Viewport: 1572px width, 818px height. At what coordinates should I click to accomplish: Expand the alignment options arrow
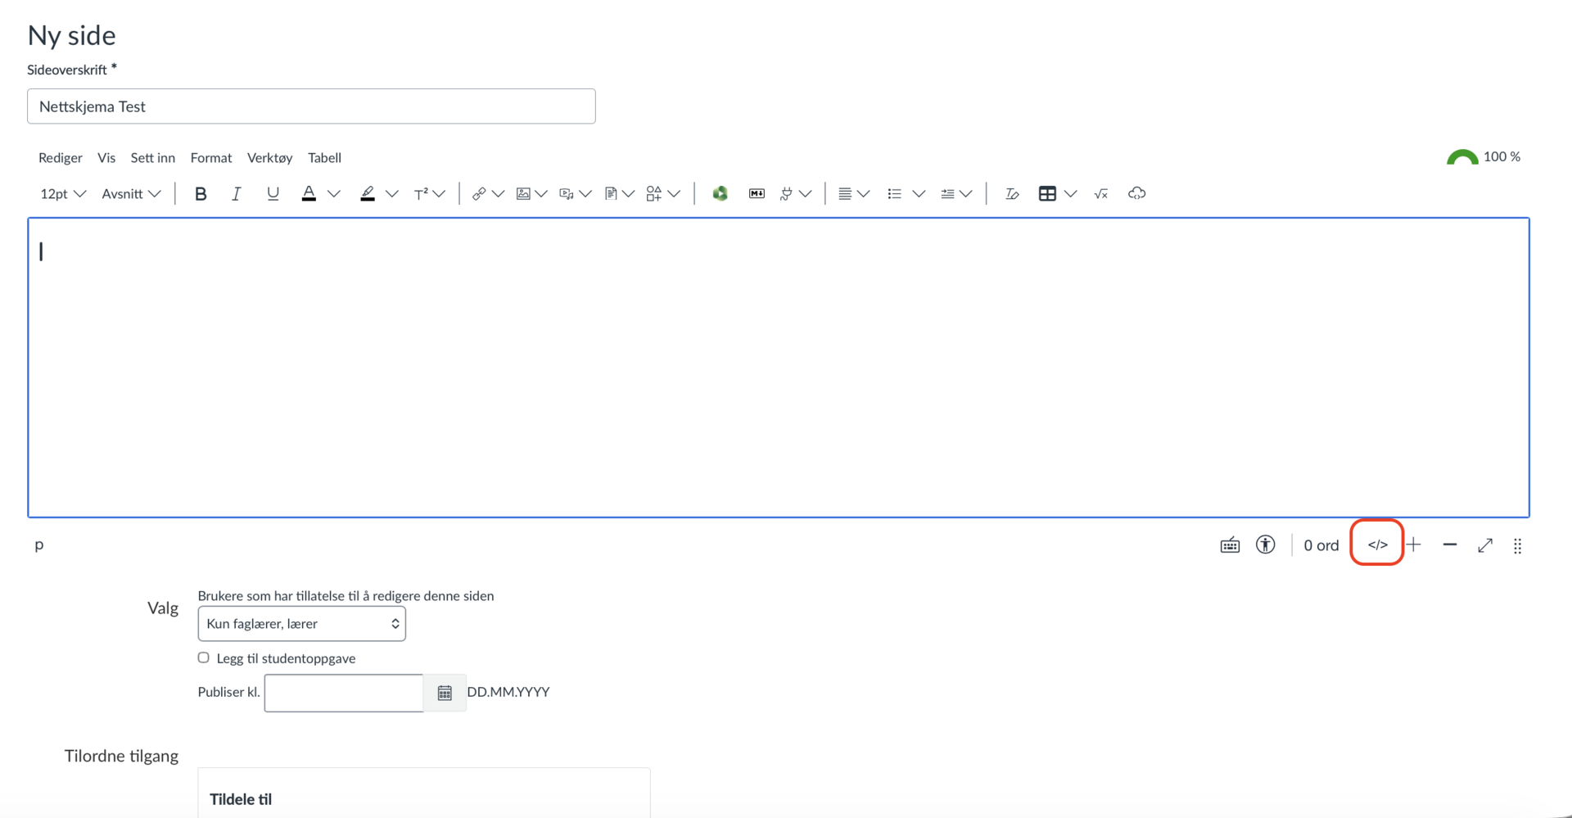click(864, 194)
